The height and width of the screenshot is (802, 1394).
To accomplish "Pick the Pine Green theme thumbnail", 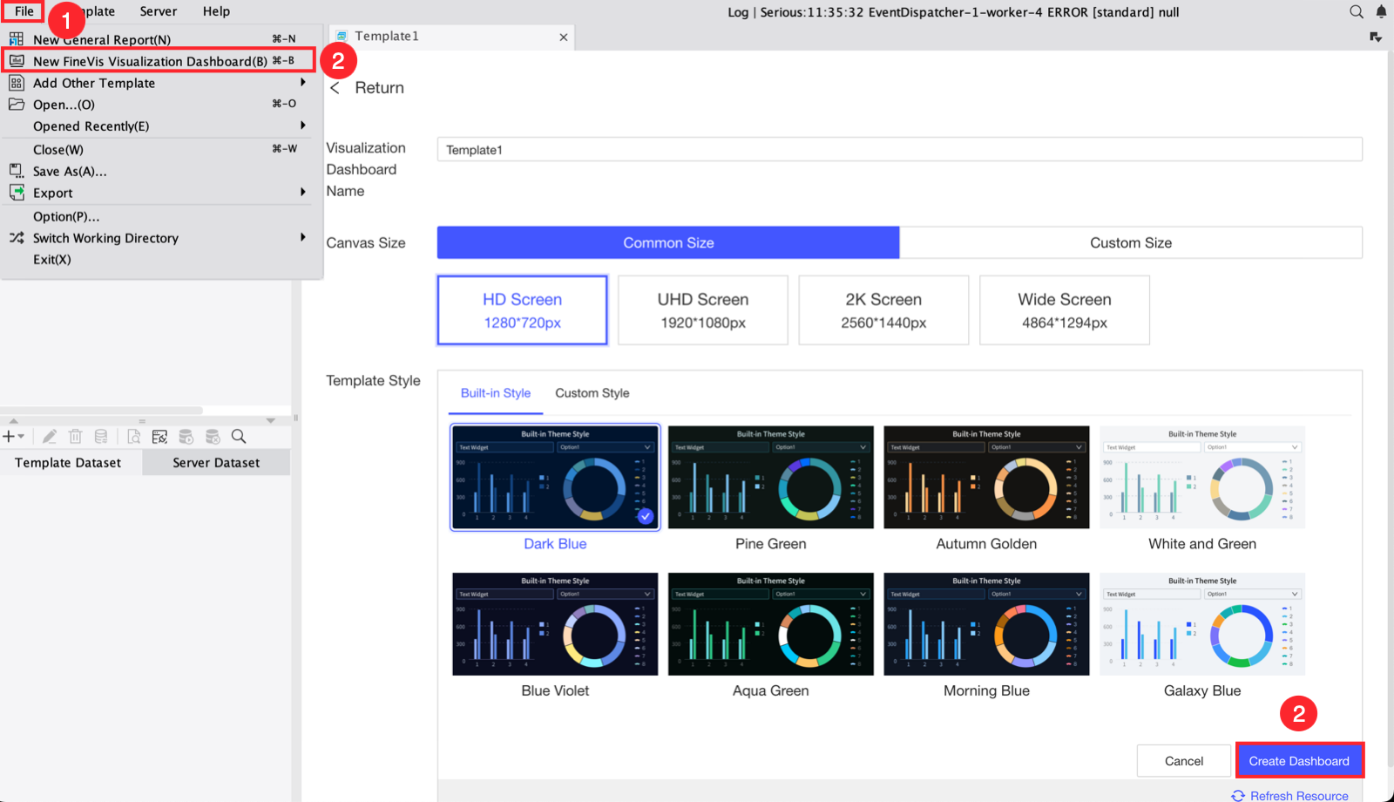I will point(771,477).
